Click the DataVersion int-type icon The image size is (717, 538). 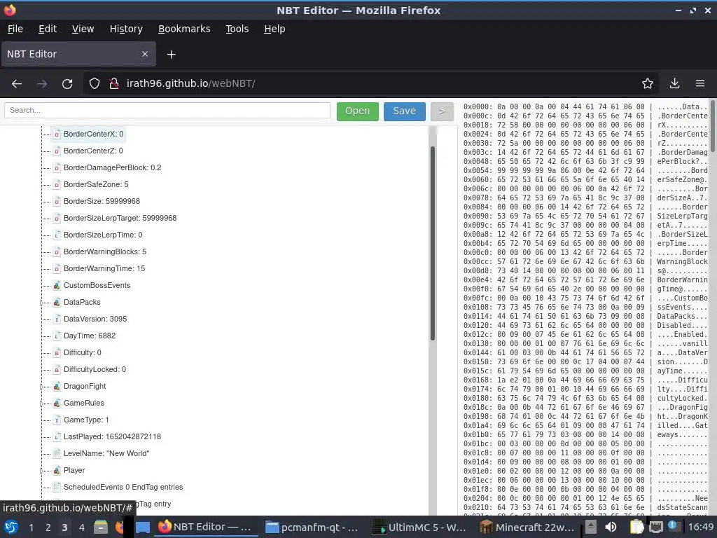(x=57, y=319)
